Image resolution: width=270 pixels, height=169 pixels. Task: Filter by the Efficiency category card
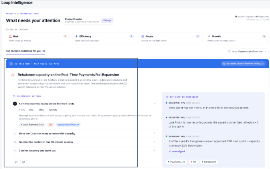pyautogui.click(x=104, y=38)
